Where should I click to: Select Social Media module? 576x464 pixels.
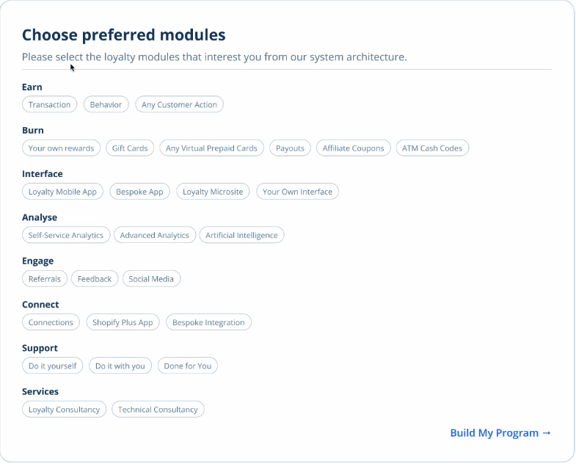point(151,279)
